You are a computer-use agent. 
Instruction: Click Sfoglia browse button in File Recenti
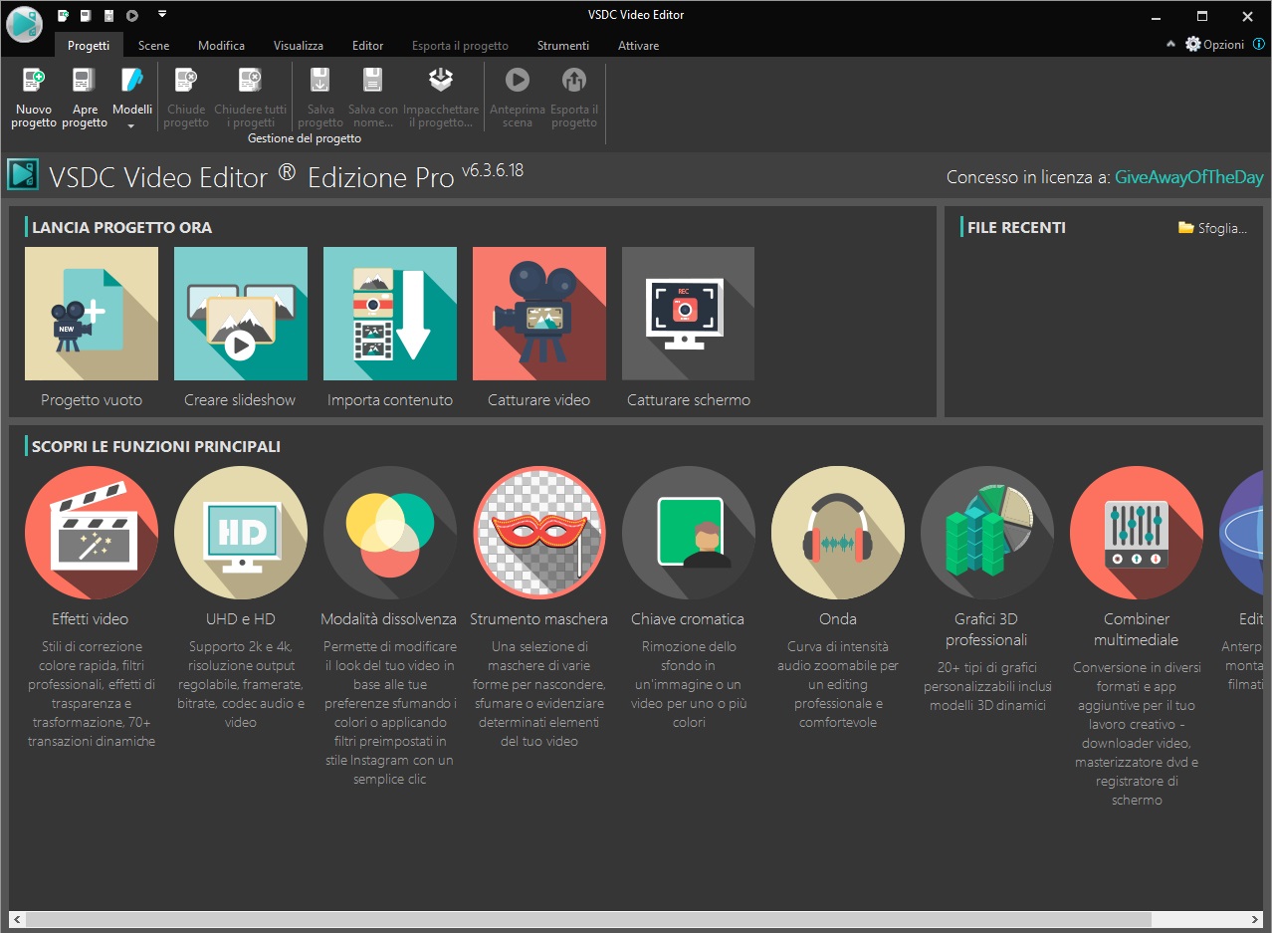click(x=1212, y=228)
